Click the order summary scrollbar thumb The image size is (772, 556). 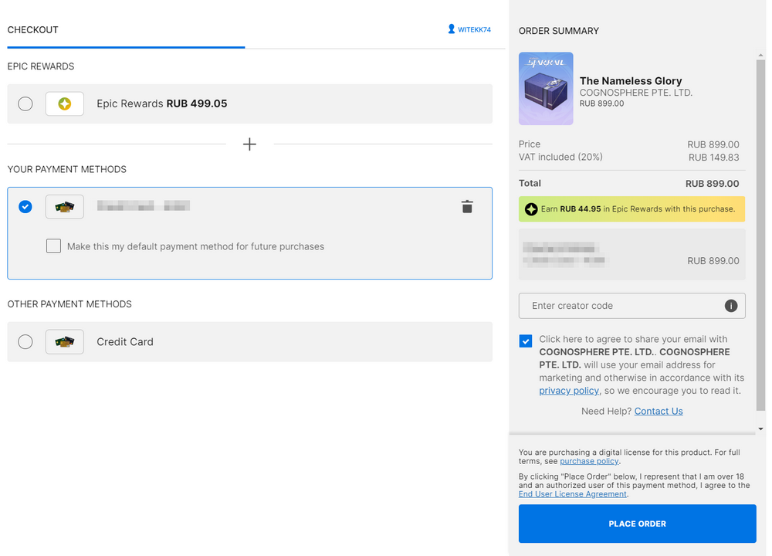(x=760, y=235)
